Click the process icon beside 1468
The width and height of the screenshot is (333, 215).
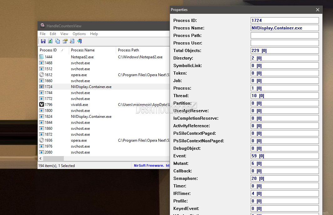coord(42,63)
